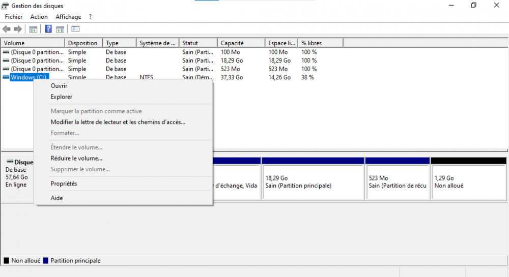Toggle the show/hide console tree icon
Screen dimensions: 509x277
pos(33,29)
